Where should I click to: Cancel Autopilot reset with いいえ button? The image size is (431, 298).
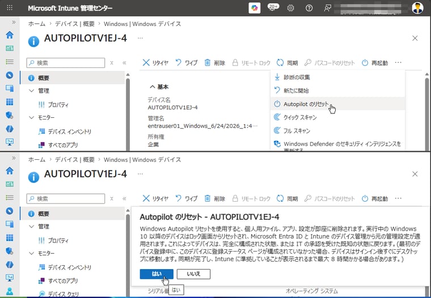click(x=193, y=274)
